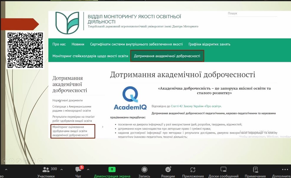Open the Приложения apps panel
This screenshot has height=178, width=291.
193,172
